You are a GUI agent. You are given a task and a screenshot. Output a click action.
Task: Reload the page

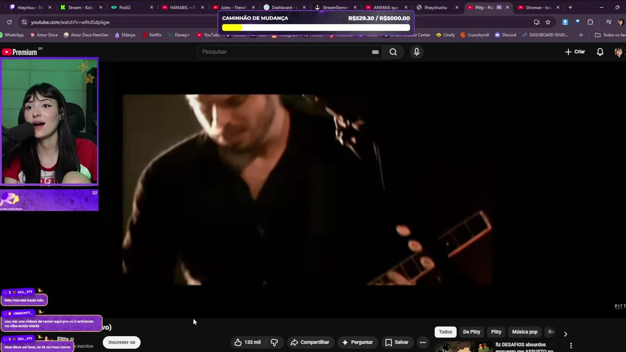pyautogui.click(x=9, y=22)
